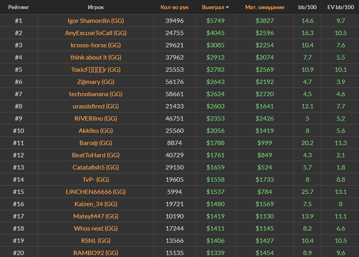Open Igor Shamordin (GG) player profile
This screenshot has width=359, height=257.
click(96, 21)
